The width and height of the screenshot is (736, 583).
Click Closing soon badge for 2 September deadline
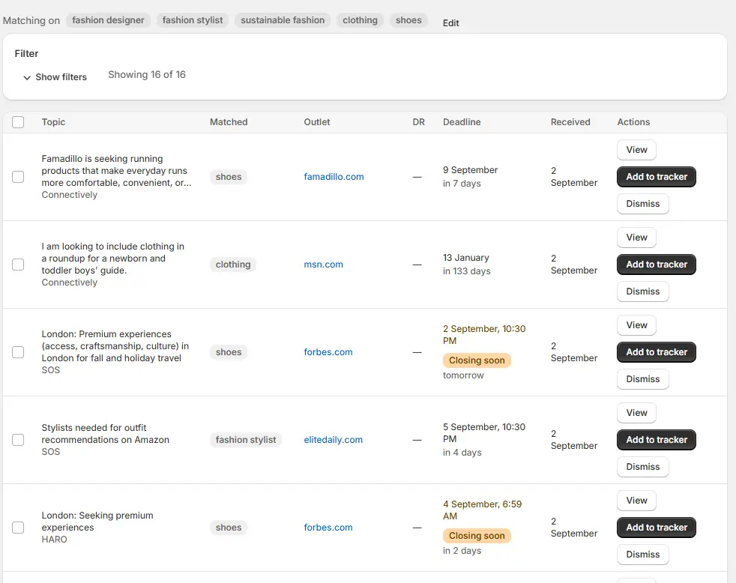point(477,360)
